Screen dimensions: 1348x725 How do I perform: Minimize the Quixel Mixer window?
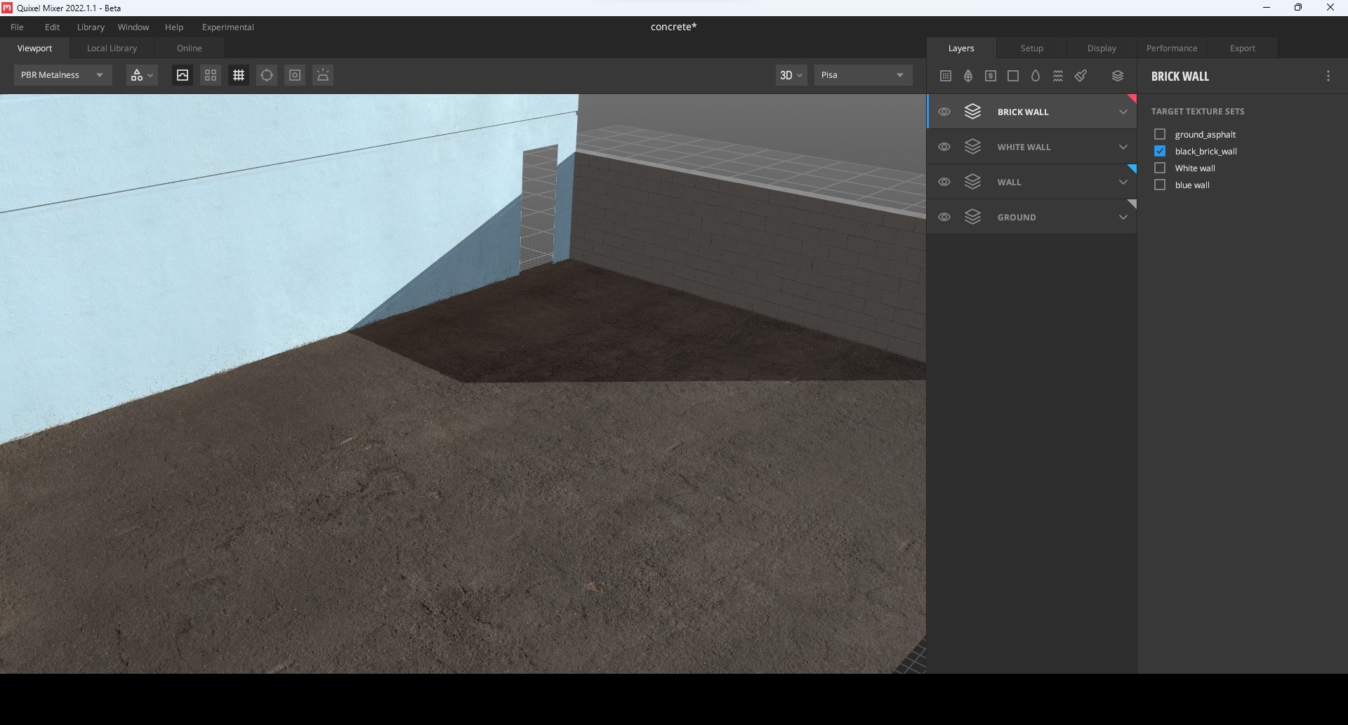[1267, 8]
